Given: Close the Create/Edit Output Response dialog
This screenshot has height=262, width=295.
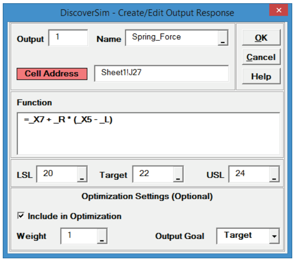Looking at the screenshot, I should tap(278, 12).
